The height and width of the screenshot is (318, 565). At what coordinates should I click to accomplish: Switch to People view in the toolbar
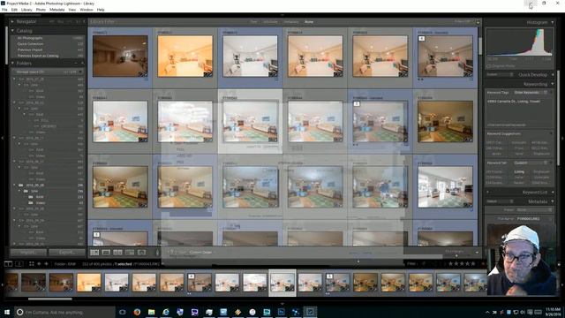click(141, 253)
